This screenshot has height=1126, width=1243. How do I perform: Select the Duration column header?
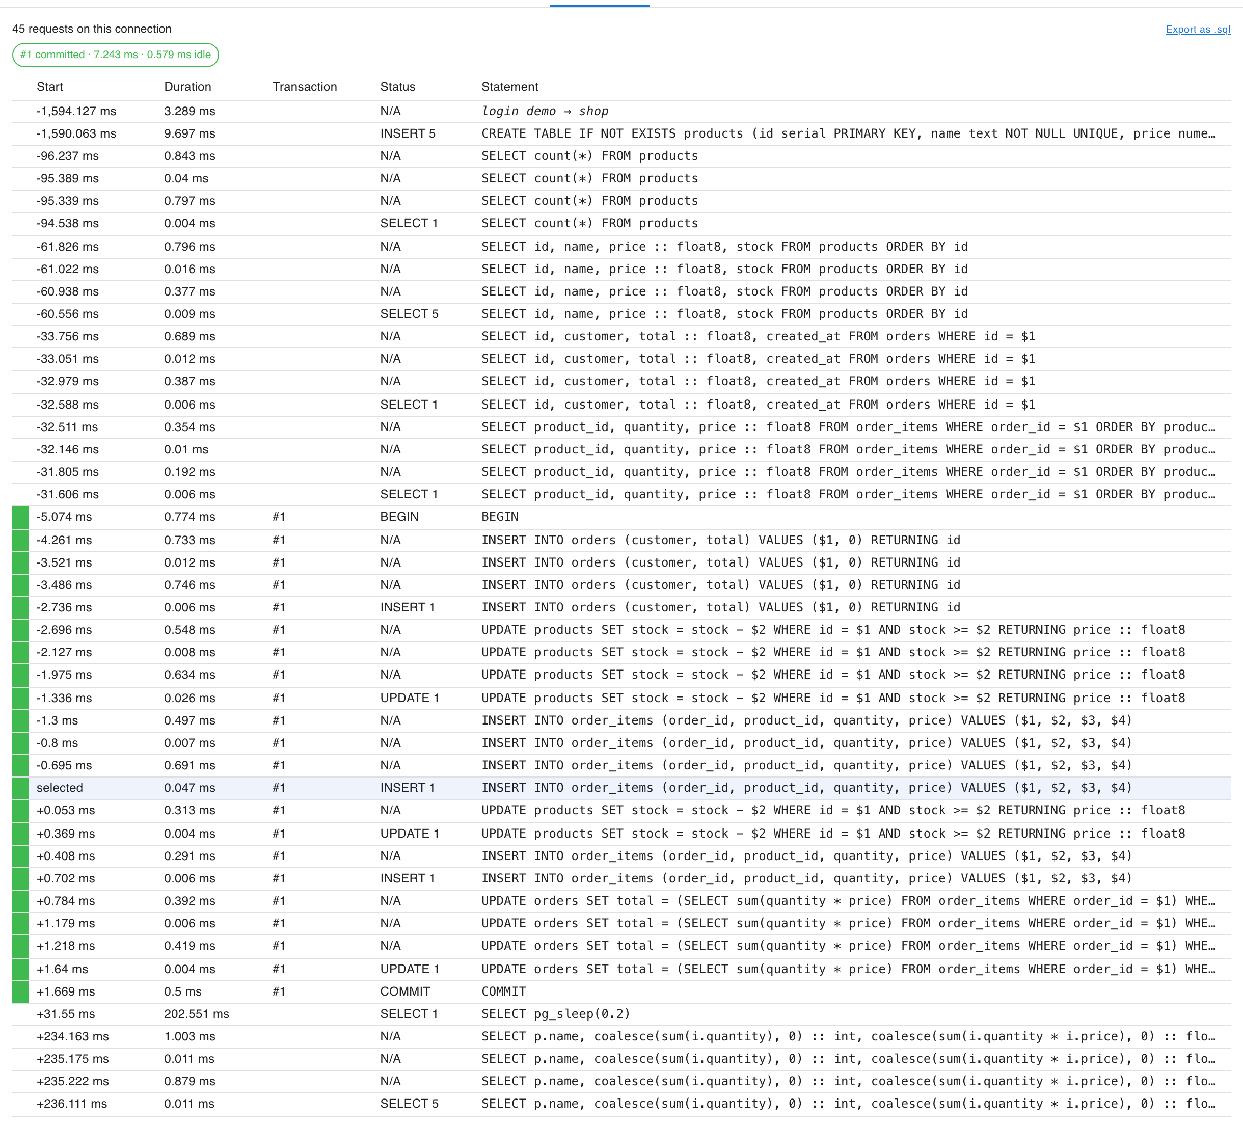click(187, 86)
